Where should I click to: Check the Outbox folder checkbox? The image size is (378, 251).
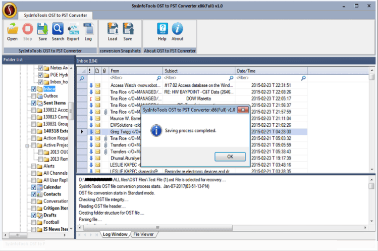tap(33, 96)
